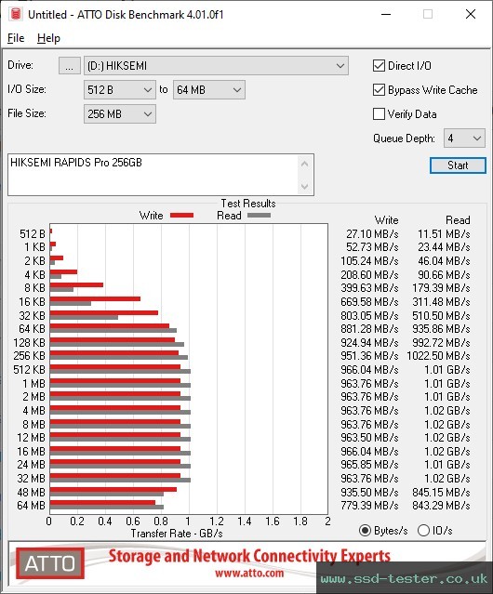
Task: Click the ATTO logo in the banner
Action: (50, 563)
